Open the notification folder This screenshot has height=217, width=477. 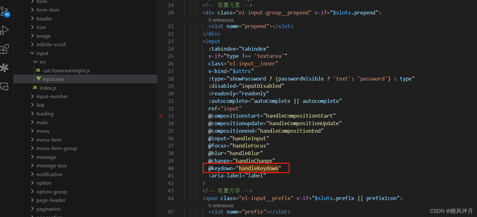49,174
